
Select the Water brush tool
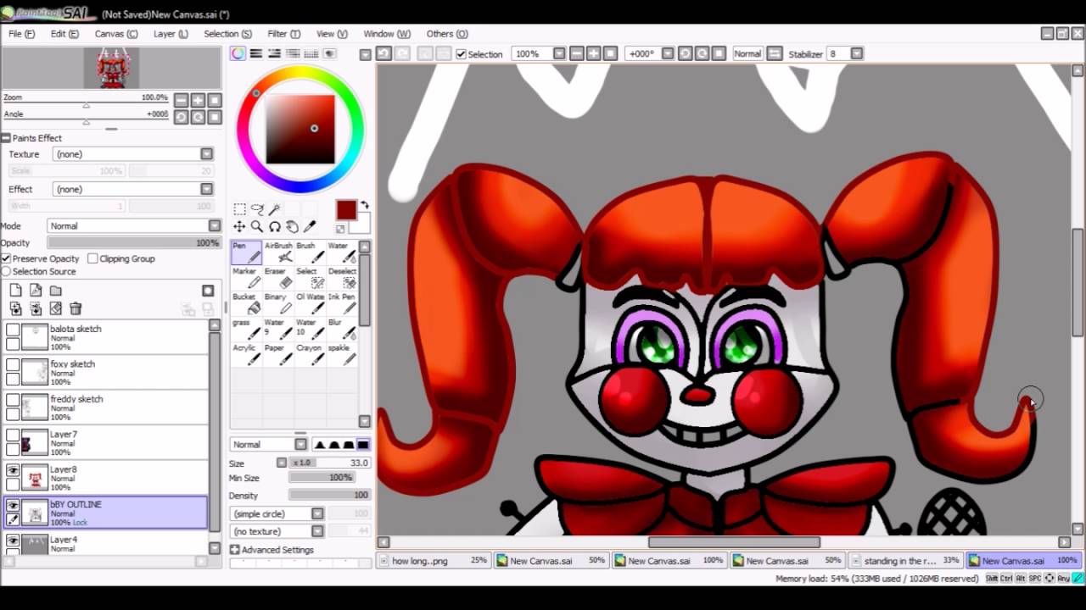click(x=342, y=252)
